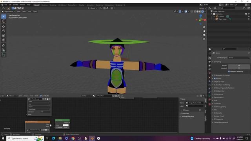Image resolution: width=251 pixels, height=141 pixels.
Task: Open File Explorer from taskbar
Action: 60,138
